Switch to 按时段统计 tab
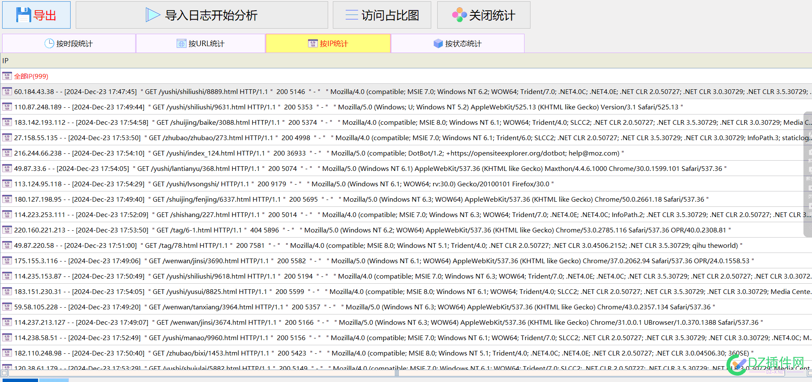This screenshot has height=382, width=812. click(69, 43)
